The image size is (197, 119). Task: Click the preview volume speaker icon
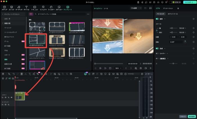point(145,68)
